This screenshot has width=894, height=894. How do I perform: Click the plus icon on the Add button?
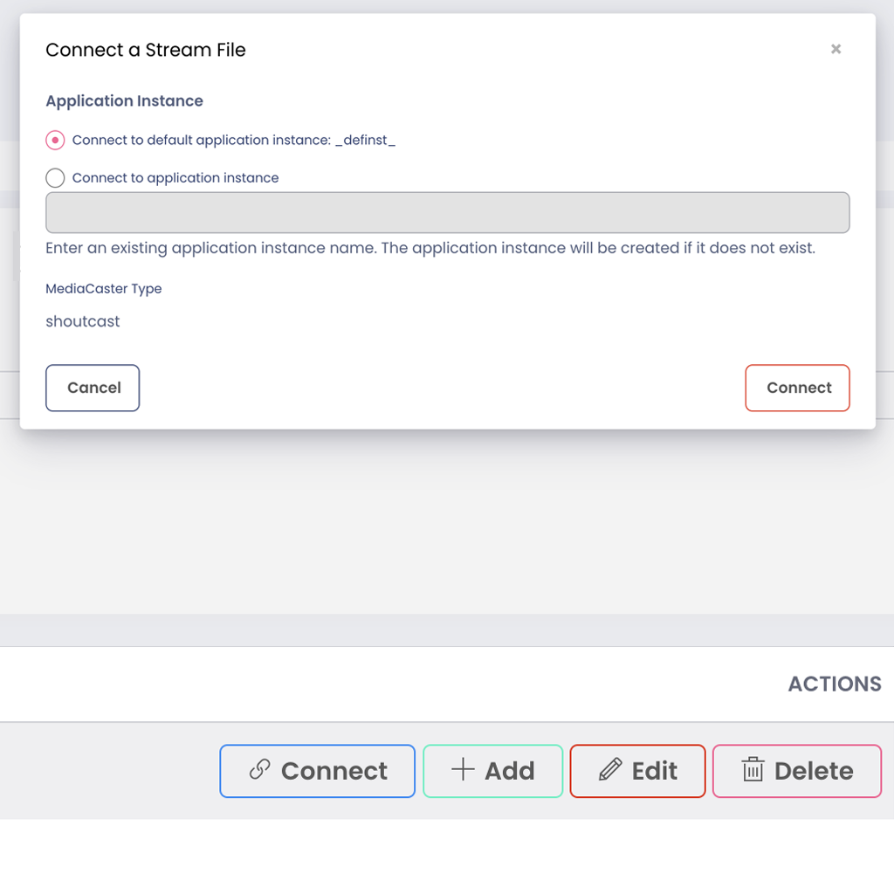point(463,769)
